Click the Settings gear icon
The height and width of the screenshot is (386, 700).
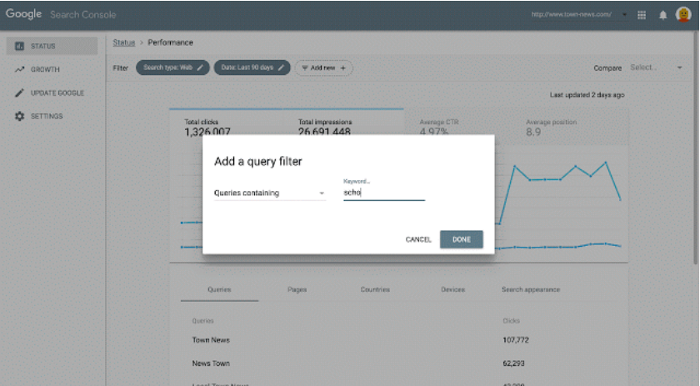tap(20, 116)
